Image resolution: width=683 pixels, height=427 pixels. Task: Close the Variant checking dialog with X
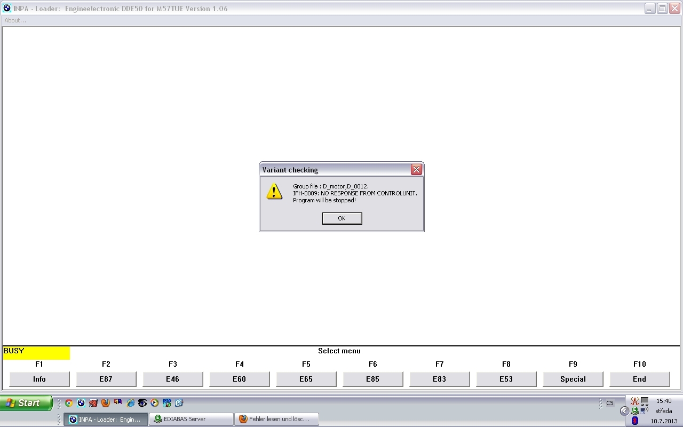(x=416, y=170)
